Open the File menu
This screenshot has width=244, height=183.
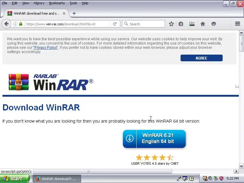(x=5, y=3)
